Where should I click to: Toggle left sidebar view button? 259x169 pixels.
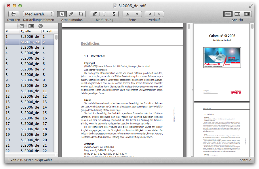[x=228, y=14]
